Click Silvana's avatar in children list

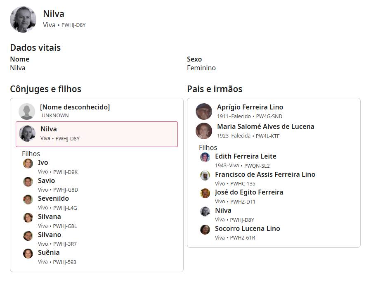(28, 218)
